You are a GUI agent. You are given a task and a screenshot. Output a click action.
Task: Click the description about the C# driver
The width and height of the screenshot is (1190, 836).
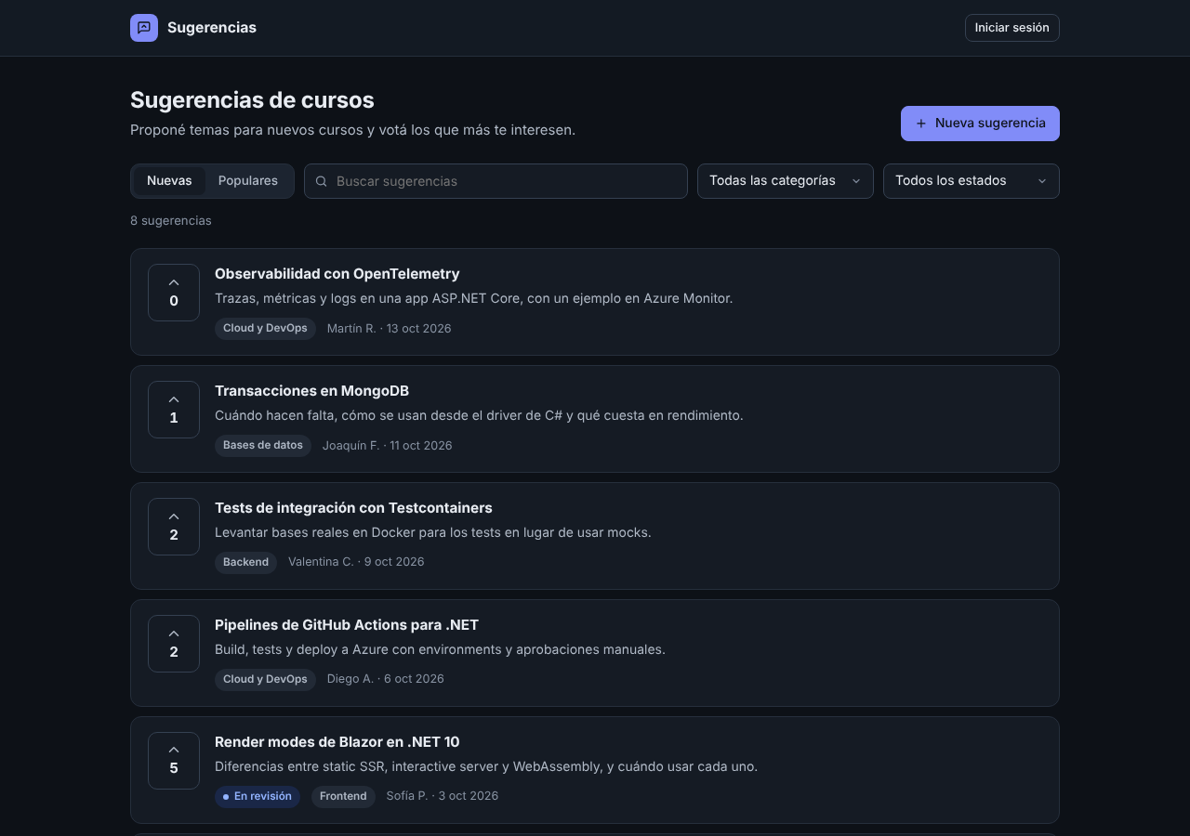pyautogui.click(x=479, y=416)
